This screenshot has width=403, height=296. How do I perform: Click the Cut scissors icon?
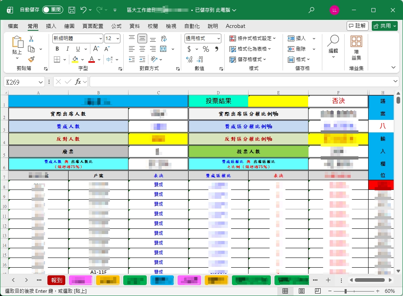pos(31,39)
